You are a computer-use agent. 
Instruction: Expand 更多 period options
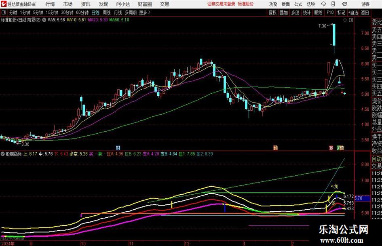(x=145, y=13)
